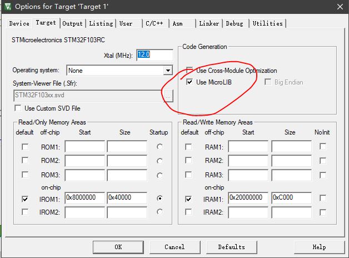
Task: Switch to the Utilities tab
Action: click(x=267, y=23)
